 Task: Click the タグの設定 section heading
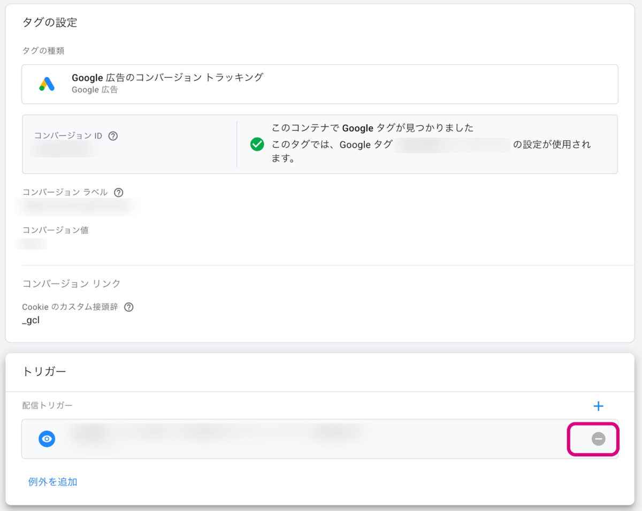point(50,22)
